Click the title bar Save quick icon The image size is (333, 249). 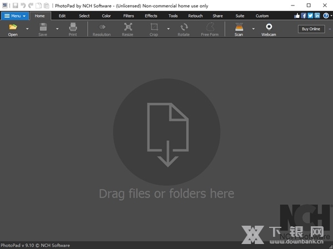(16, 6)
